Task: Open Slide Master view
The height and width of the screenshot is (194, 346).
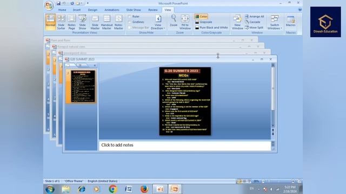Action: point(95,22)
